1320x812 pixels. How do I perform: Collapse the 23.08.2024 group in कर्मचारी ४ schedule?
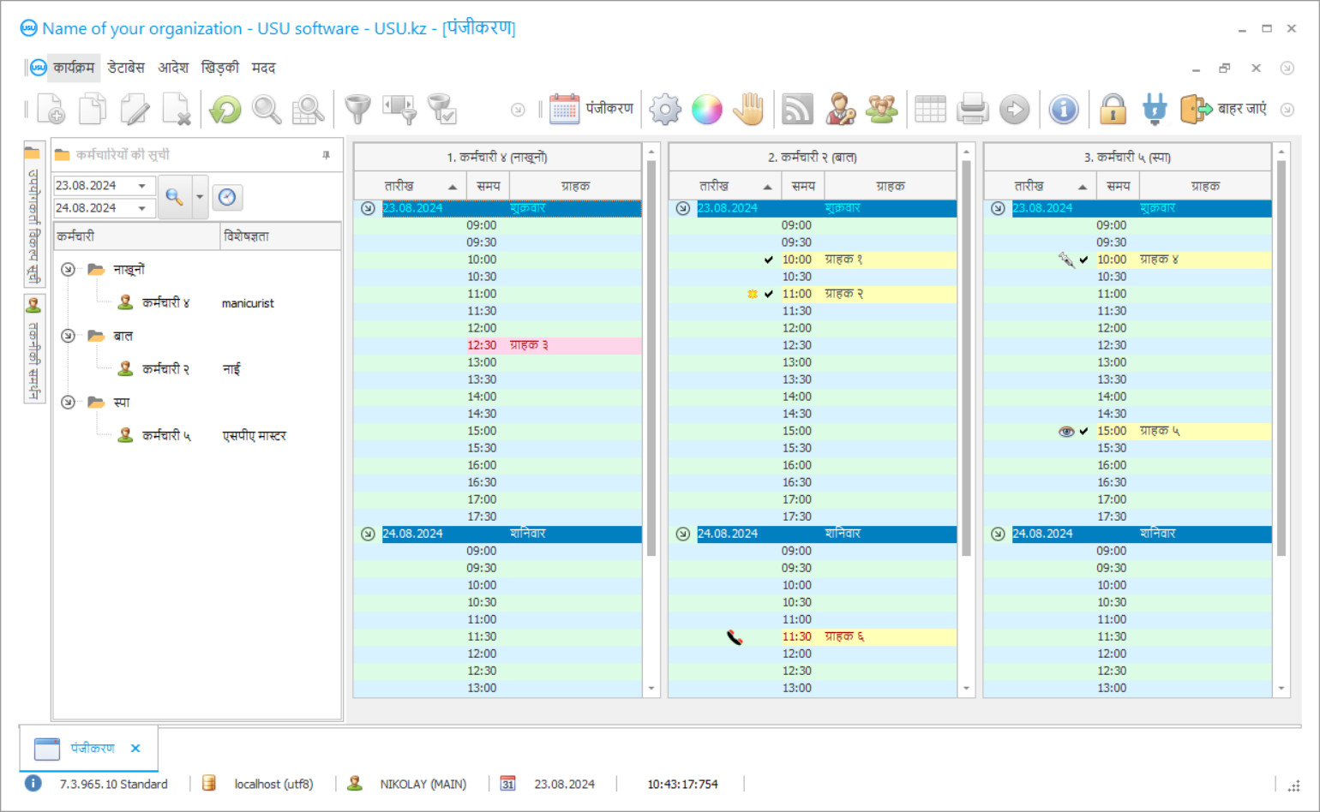pos(368,208)
